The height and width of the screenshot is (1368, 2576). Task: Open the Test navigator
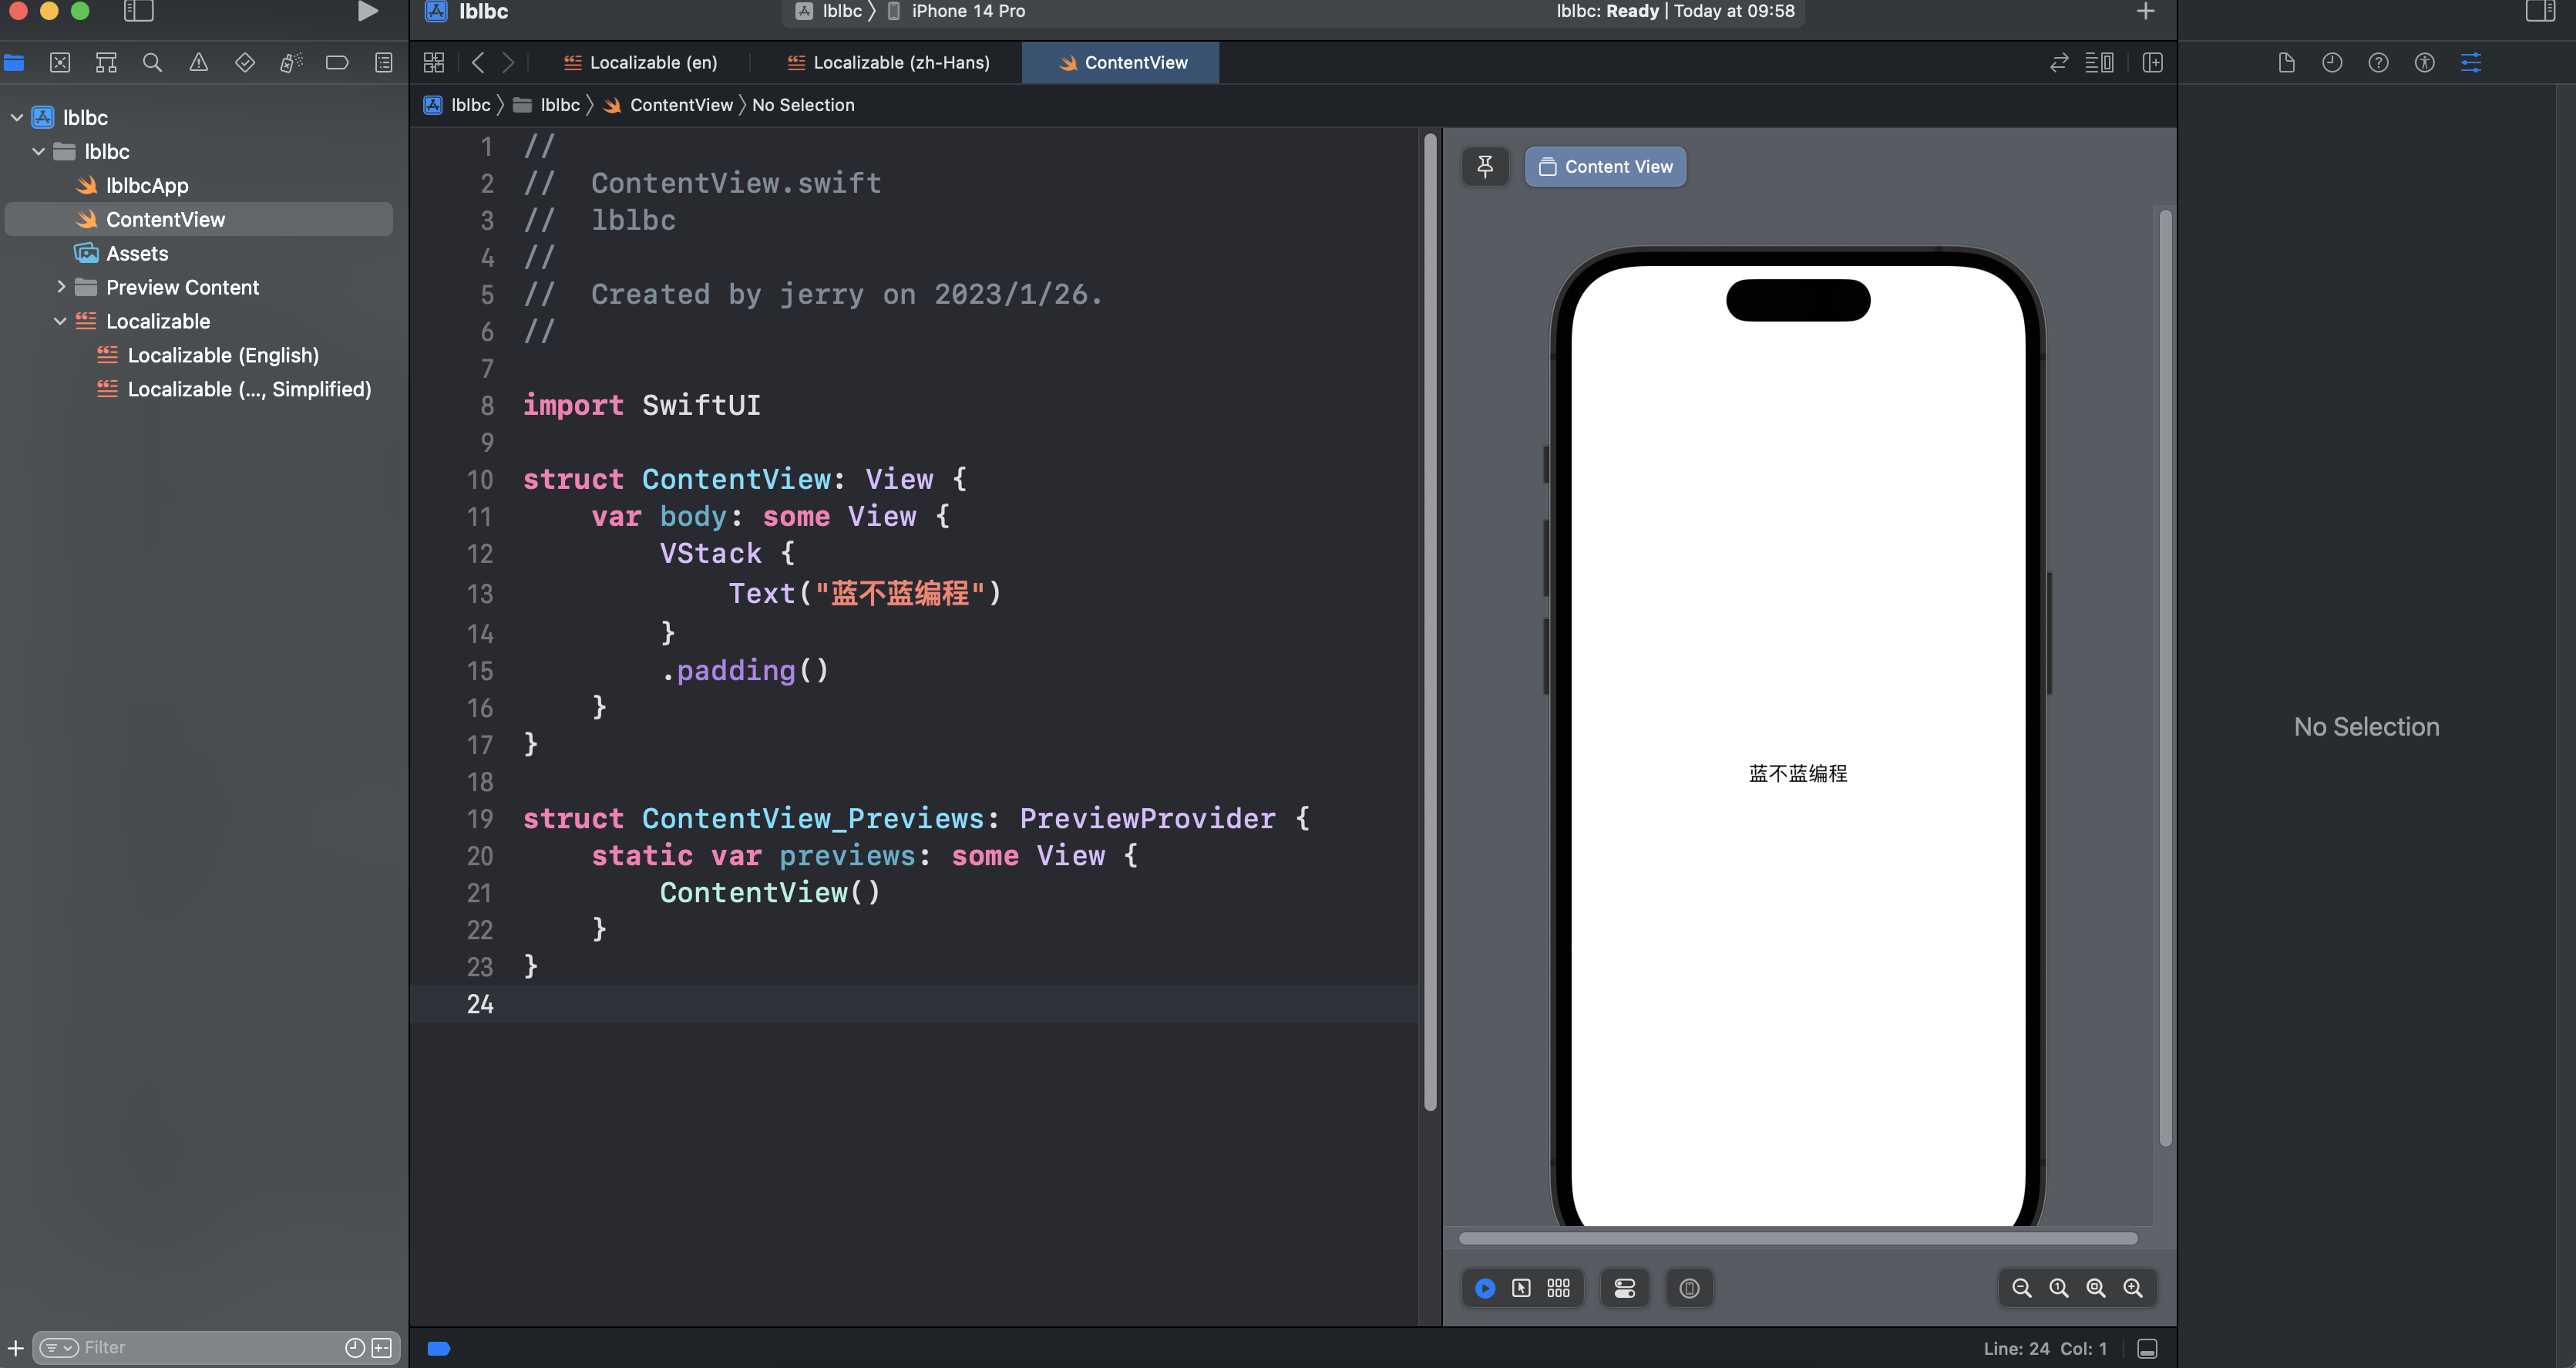(x=244, y=62)
